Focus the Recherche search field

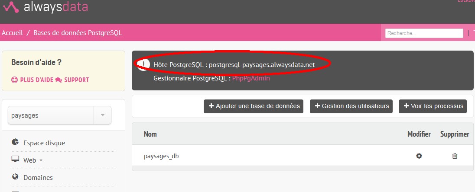424,33
